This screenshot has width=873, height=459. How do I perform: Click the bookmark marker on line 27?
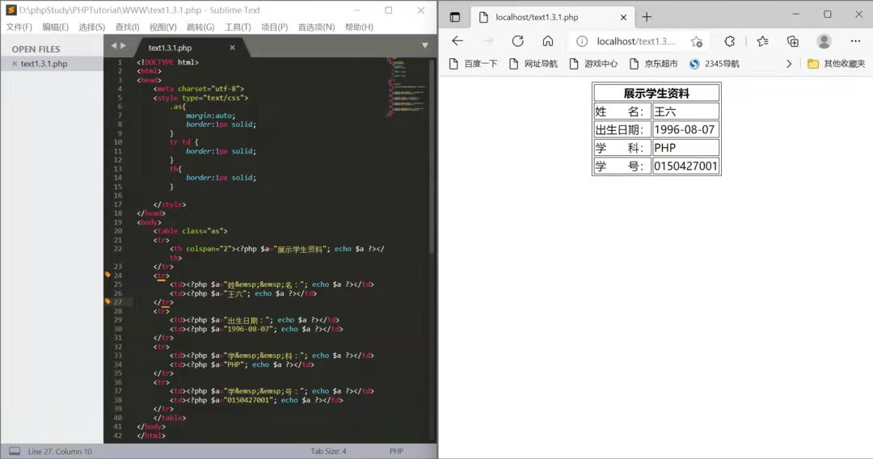(x=108, y=301)
